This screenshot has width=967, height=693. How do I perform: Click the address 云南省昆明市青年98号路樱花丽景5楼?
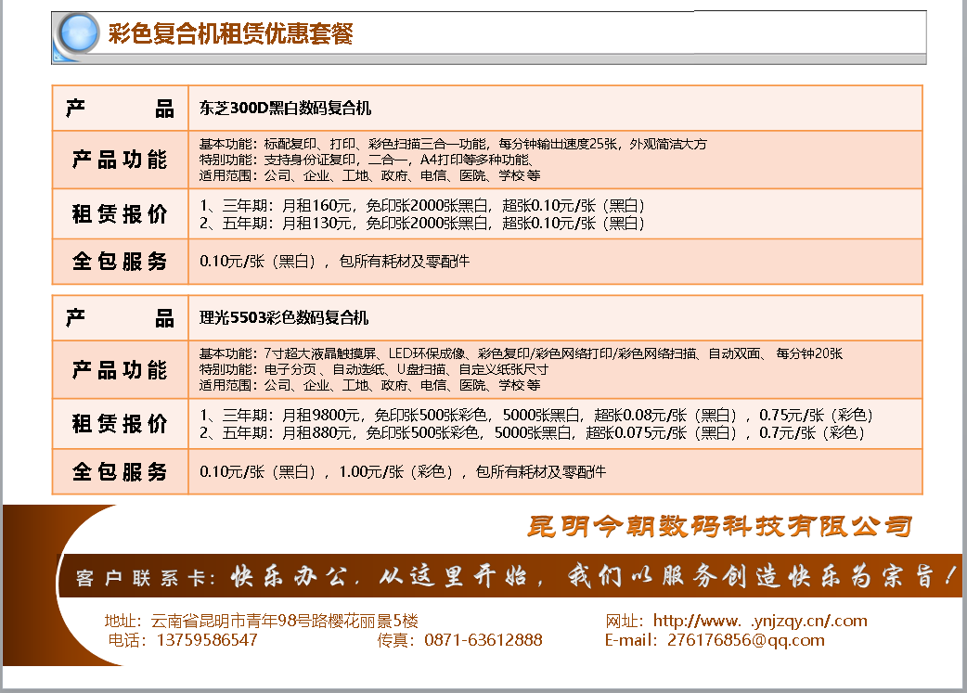285,621
